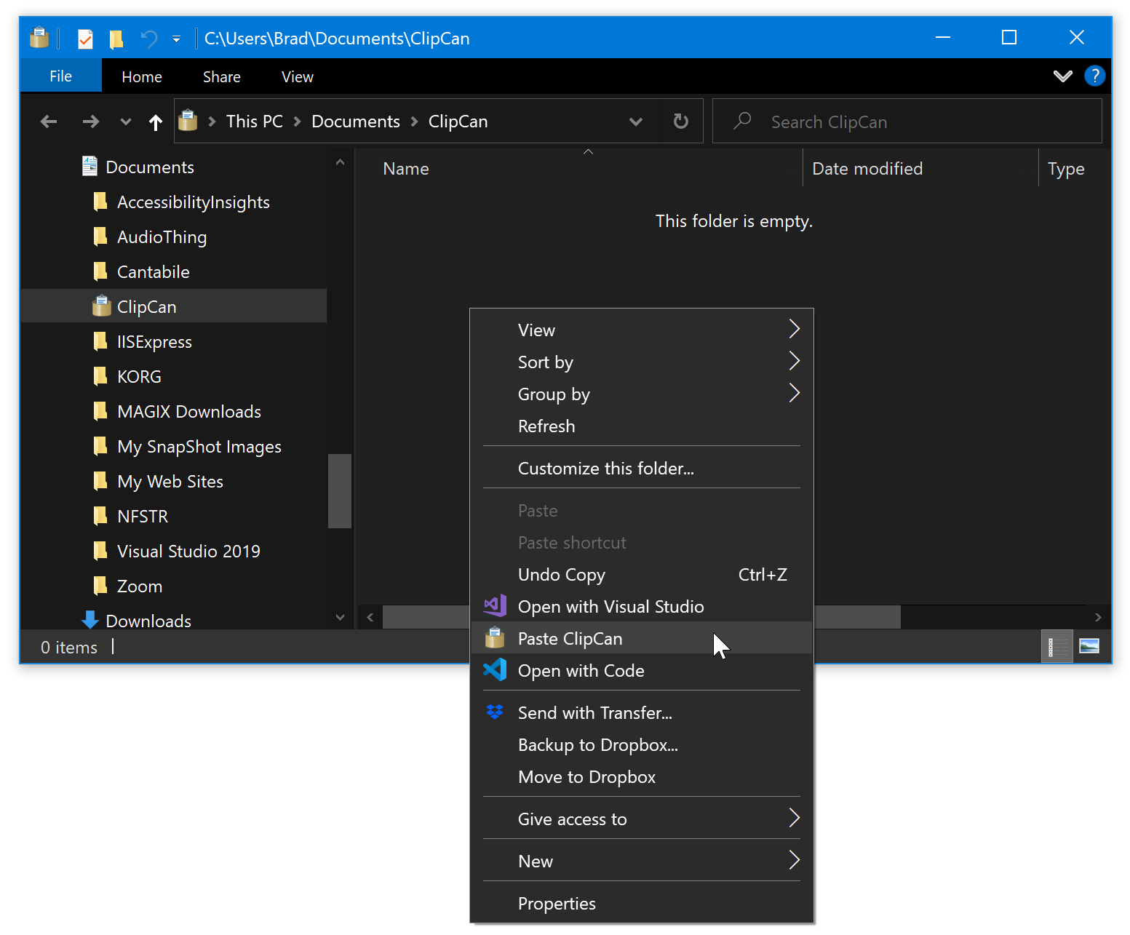Choose Open with Code
This screenshot has width=1130, height=935.
click(x=642, y=671)
